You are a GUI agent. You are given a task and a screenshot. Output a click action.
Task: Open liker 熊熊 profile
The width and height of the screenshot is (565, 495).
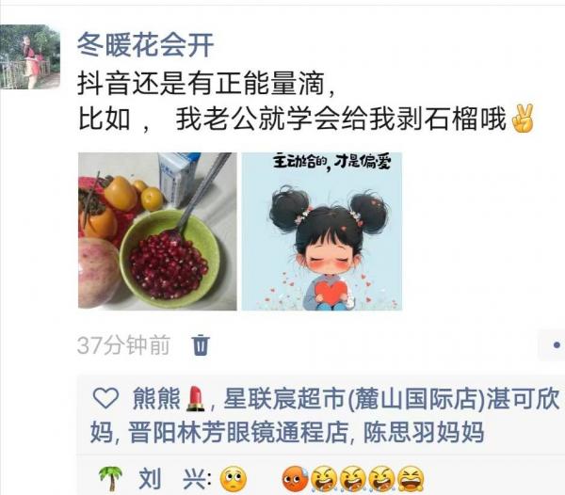pos(156,398)
